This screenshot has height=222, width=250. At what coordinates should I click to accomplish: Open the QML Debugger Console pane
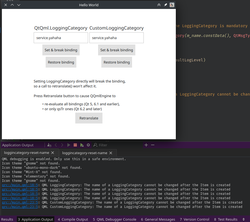[114, 219]
